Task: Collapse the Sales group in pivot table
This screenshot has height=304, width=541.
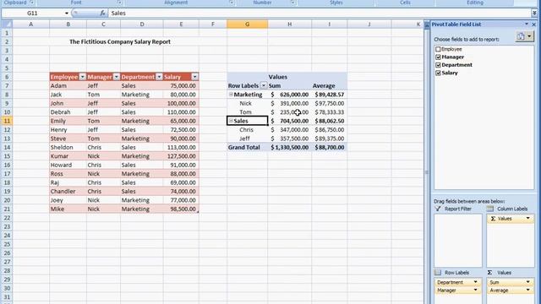Action: coord(231,121)
